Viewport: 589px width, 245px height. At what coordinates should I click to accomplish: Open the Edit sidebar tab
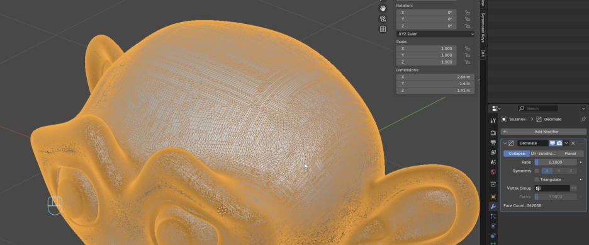point(483,53)
